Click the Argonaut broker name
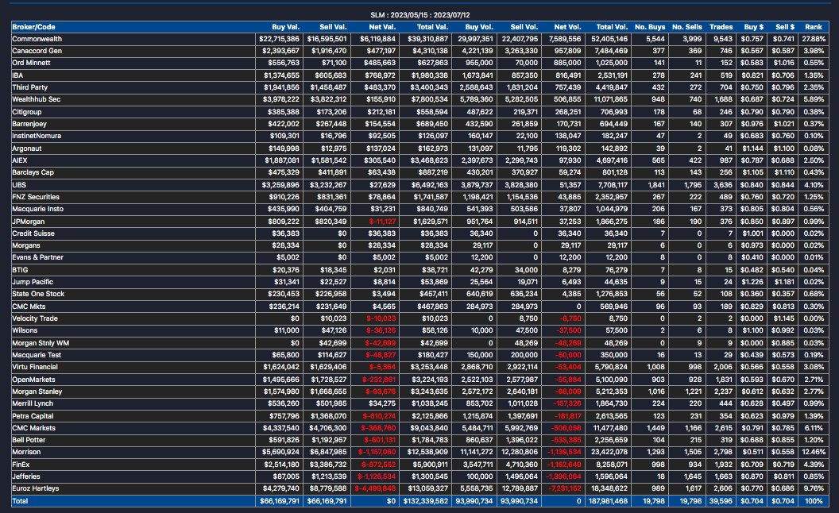The width and height of the screenshot is (839, 513). pyautogui.click(x=27, y=148)
